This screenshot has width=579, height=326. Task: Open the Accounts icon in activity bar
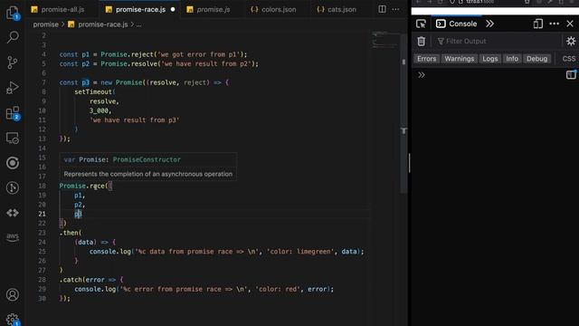point(13,294)
